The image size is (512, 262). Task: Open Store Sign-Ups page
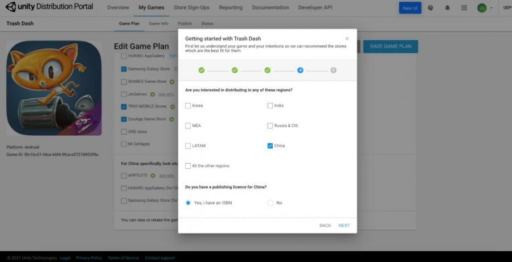pyautogui.click(x=191, y=7)
